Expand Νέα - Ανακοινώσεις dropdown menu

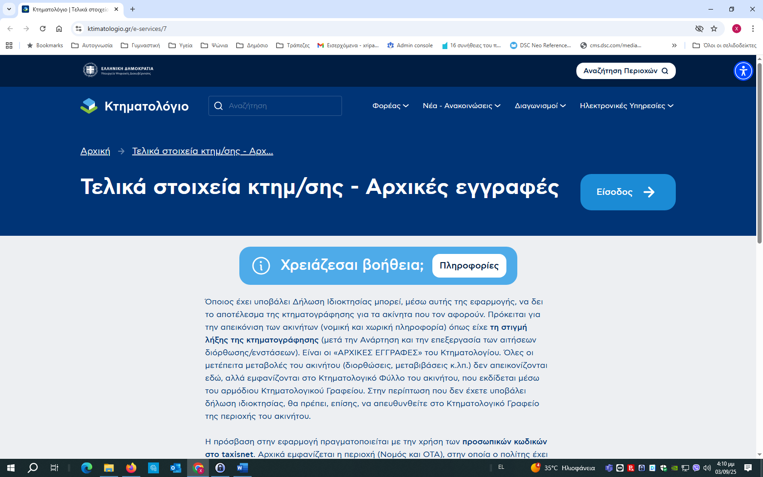tap(461, 106)
